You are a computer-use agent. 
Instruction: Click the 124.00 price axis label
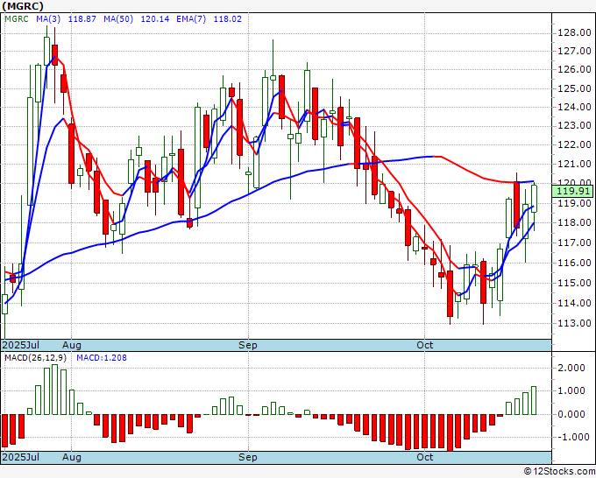574,107
